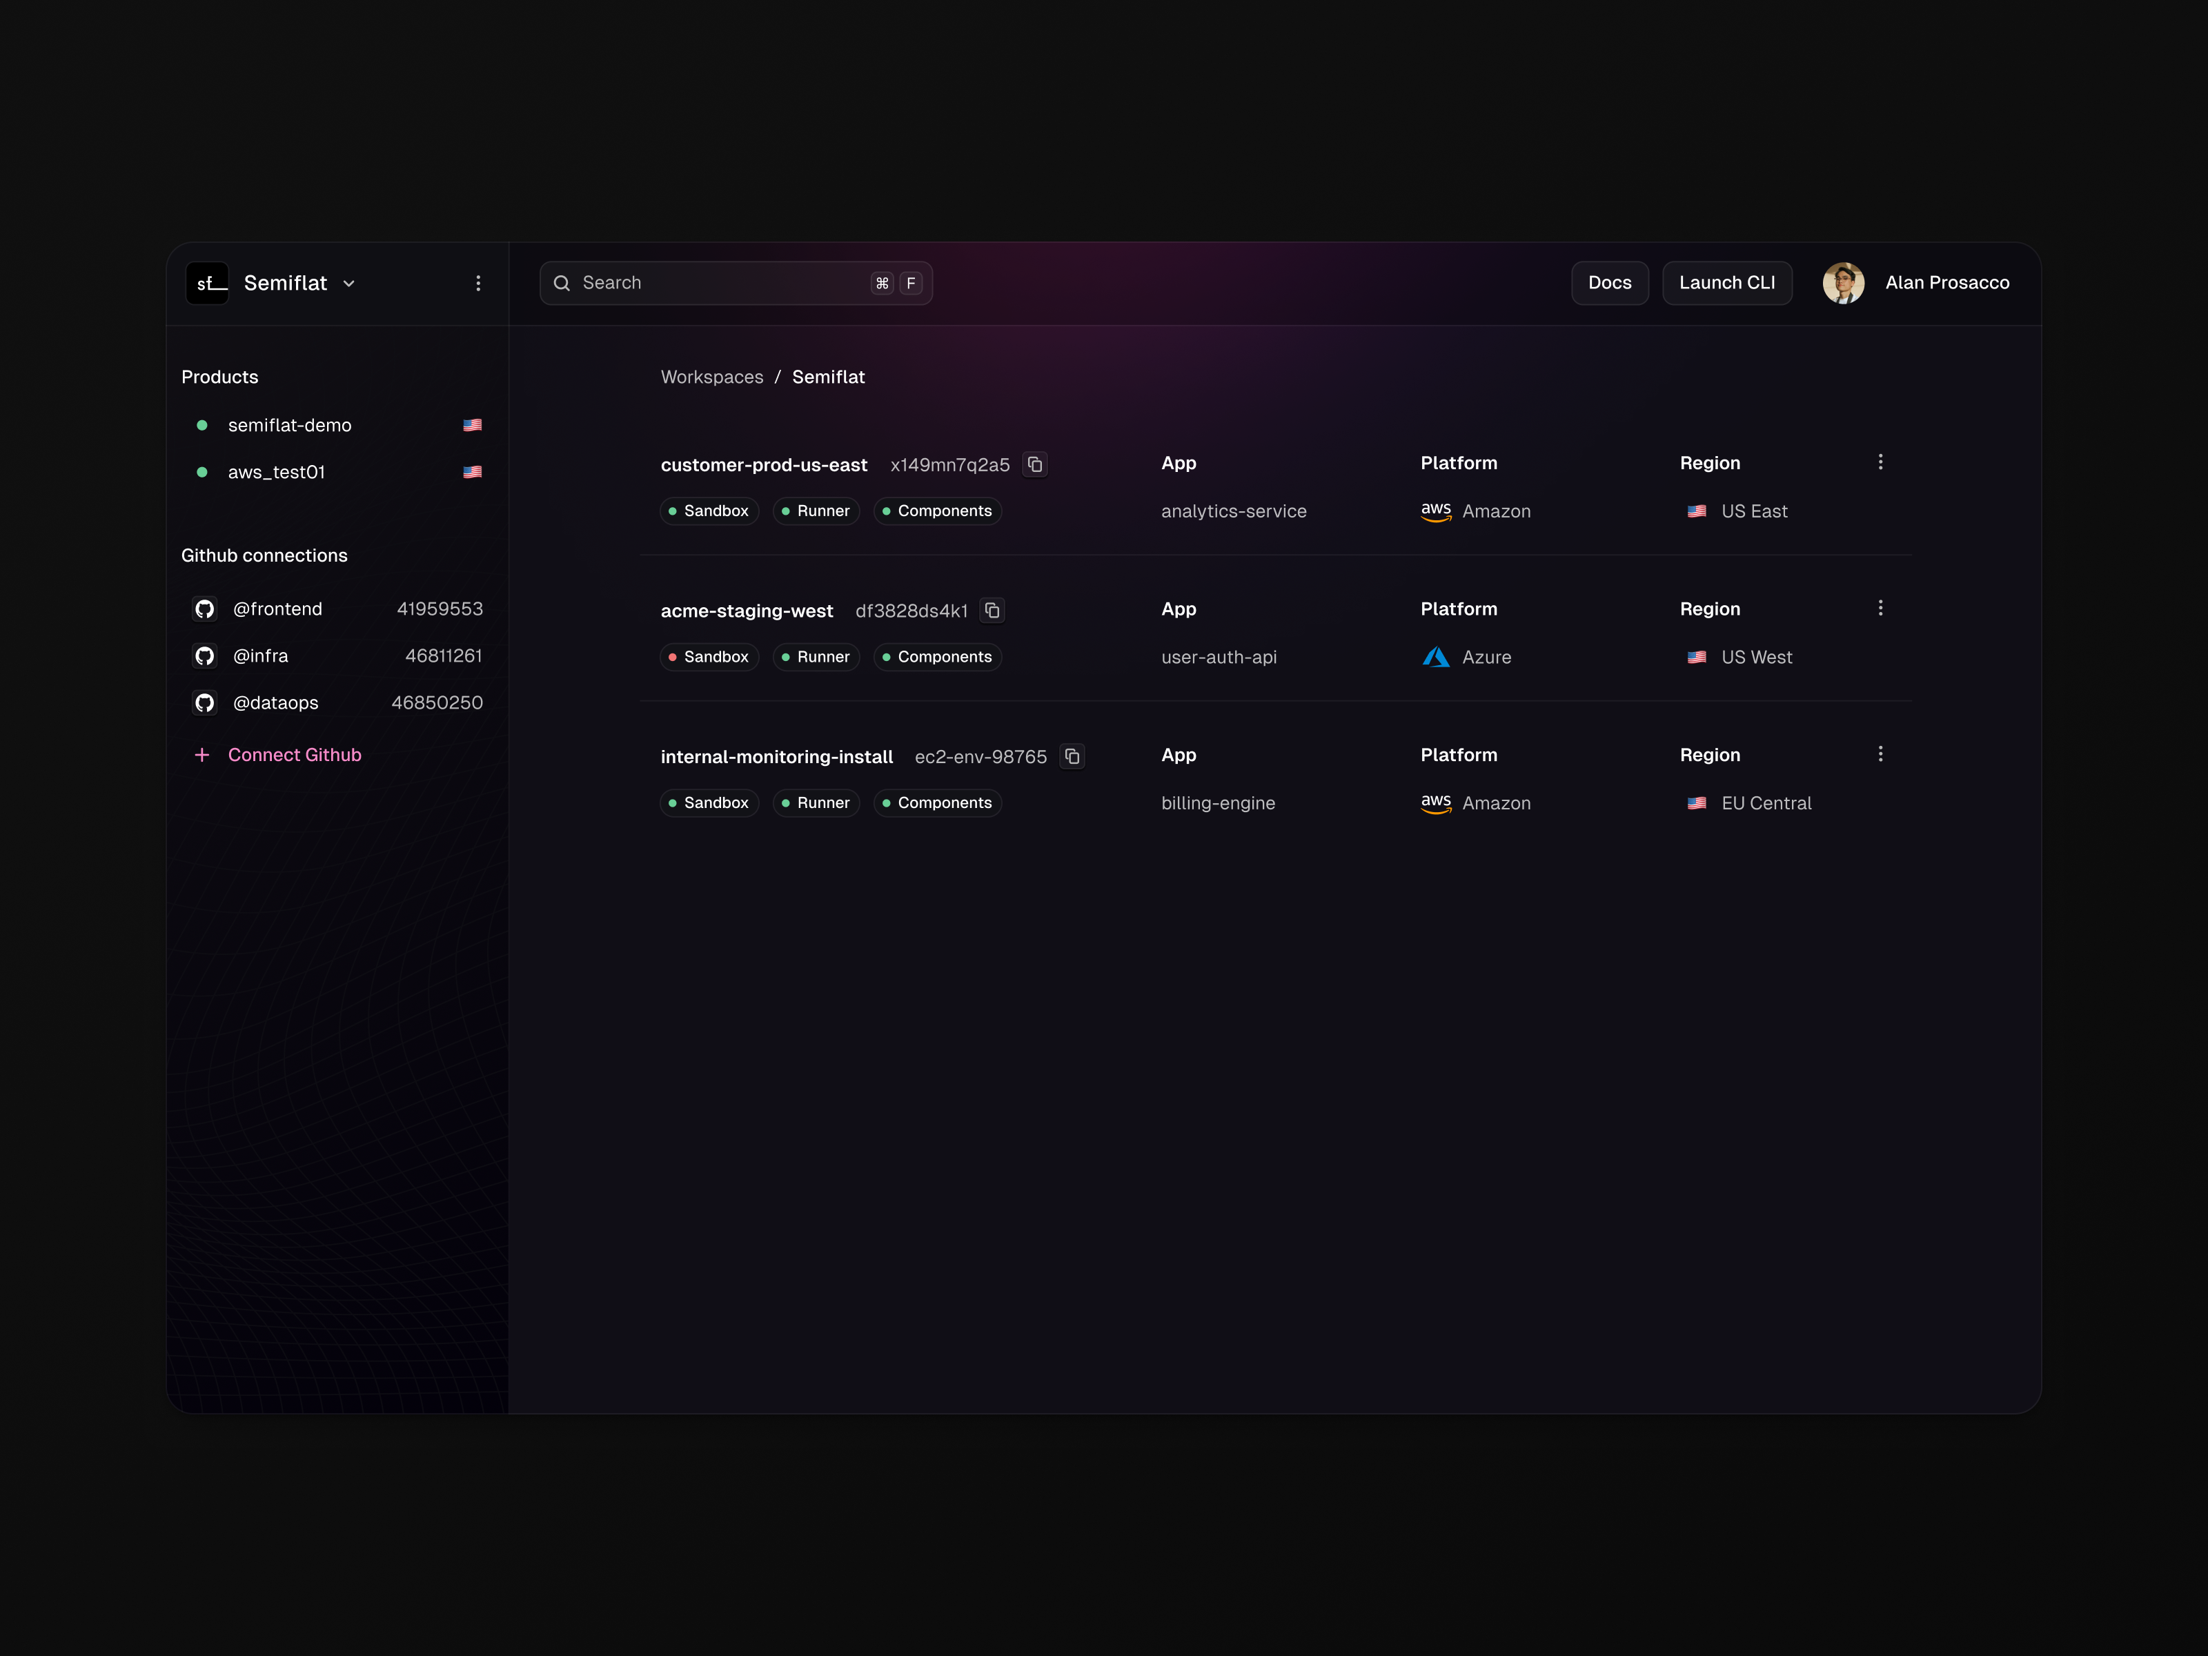This screenshot has width=2208, height=1656.
Task: Click the US flag next to semiflat-demo
Action: [x=472, y=424]
